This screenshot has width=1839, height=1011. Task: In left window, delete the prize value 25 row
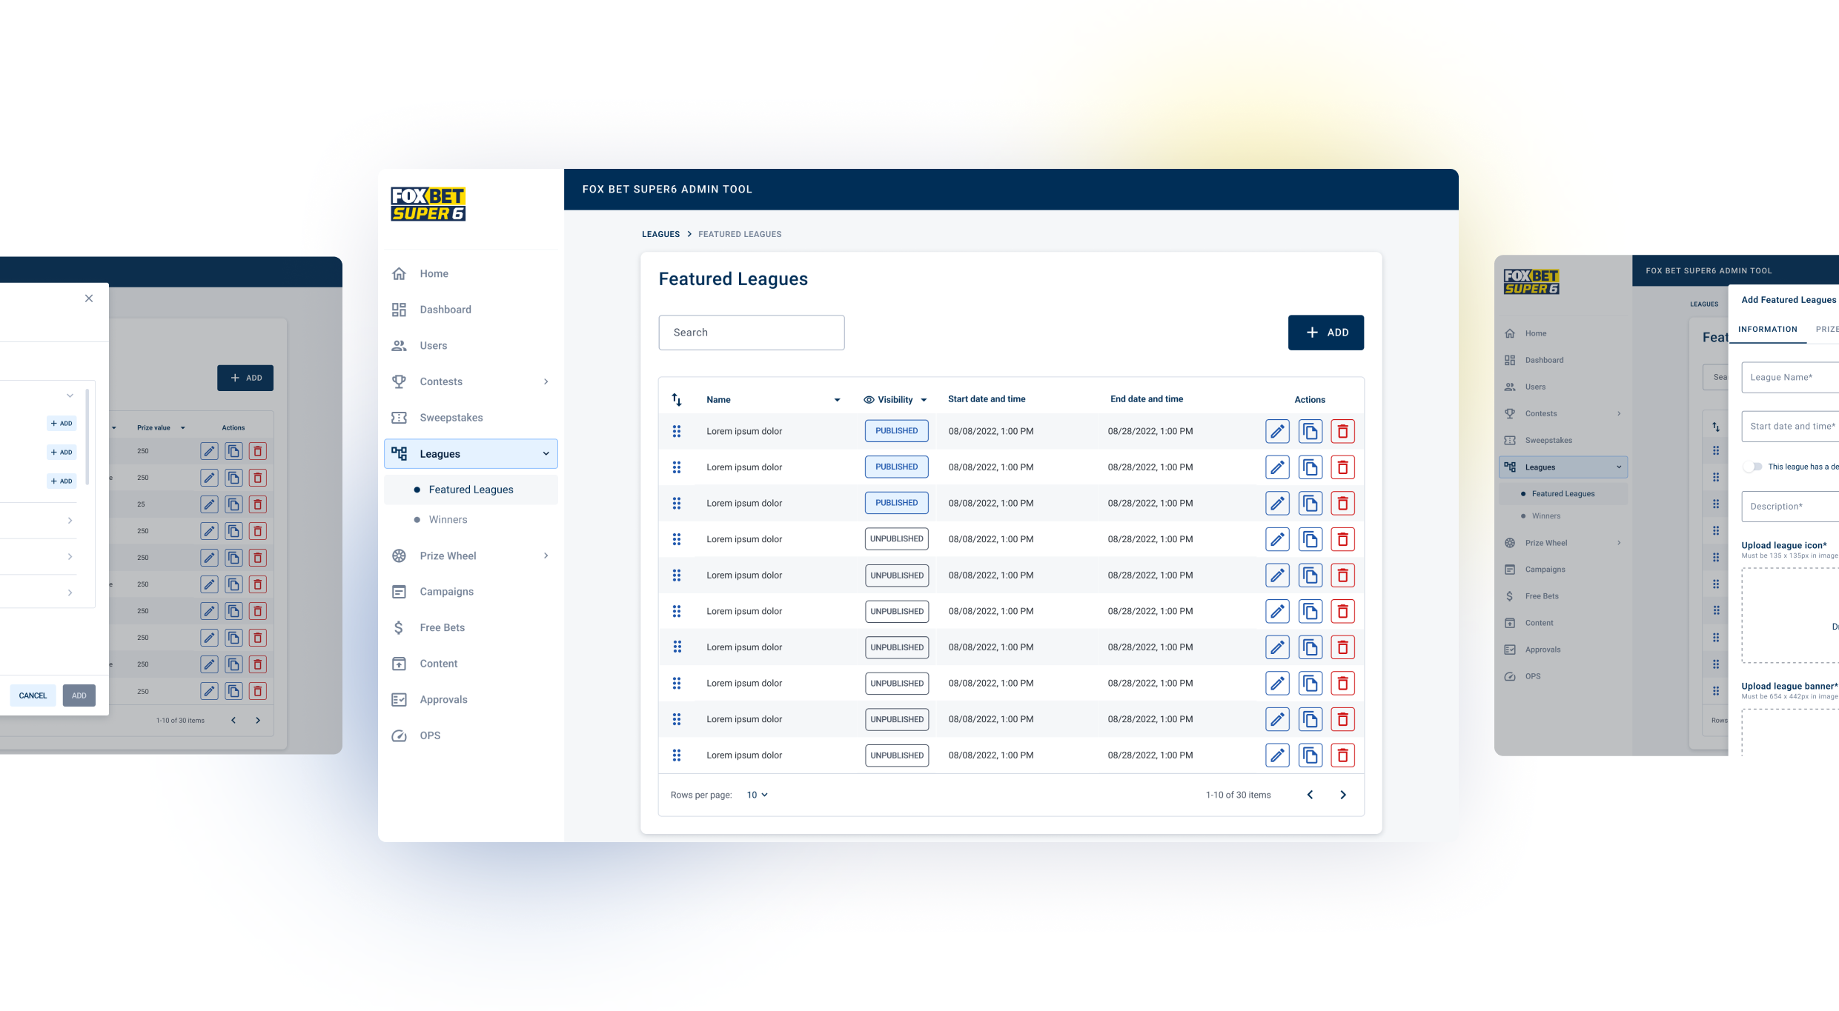[258, 504]
